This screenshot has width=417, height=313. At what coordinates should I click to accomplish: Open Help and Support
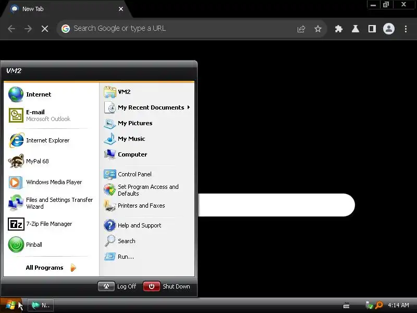(132, 225)
